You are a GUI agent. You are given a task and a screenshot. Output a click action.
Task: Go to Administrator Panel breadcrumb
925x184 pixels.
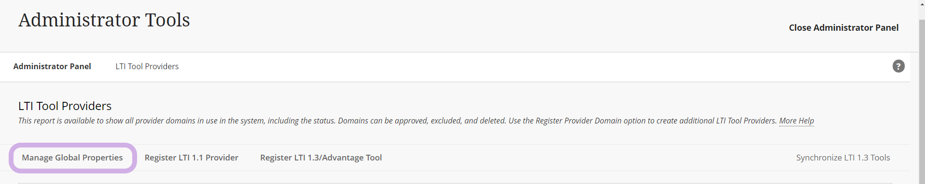click(52, 66)
